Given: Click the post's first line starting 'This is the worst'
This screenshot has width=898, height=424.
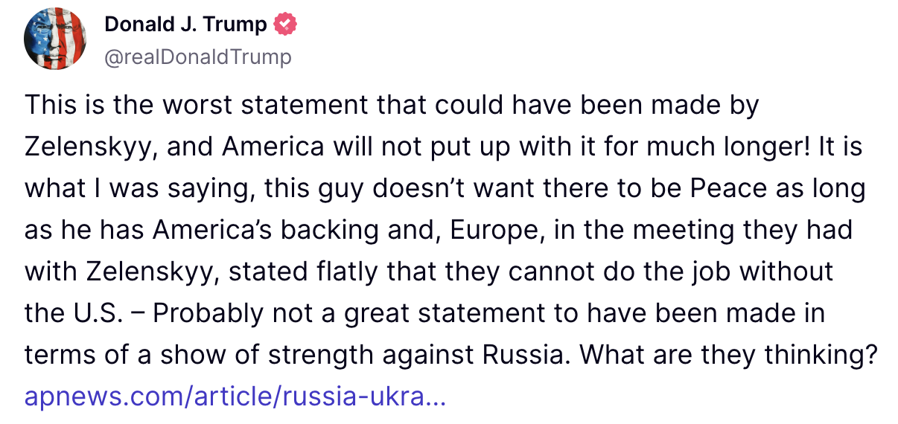Looking at the screenshot, I should 391,106.
